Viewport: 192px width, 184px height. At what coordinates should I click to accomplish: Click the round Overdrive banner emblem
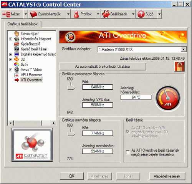(x=70, y=37)
